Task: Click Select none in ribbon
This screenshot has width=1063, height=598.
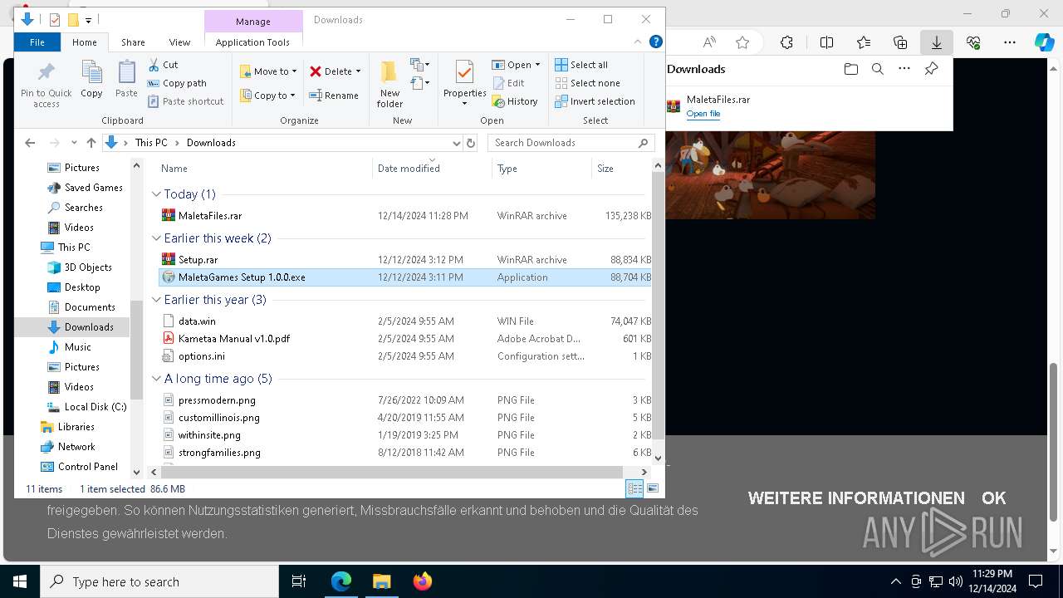Action: point(587,83)
